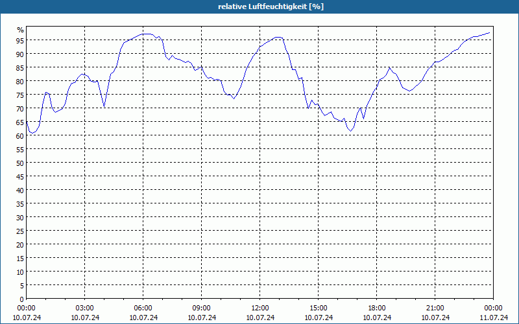Image resolution: width=519 pixels, height=324 pixels.
Task: Select the y-axis value '35'
Action: tap(20, 203)
